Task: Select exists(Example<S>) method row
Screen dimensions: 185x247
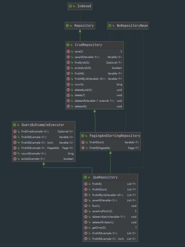Action: pos(44,159)
